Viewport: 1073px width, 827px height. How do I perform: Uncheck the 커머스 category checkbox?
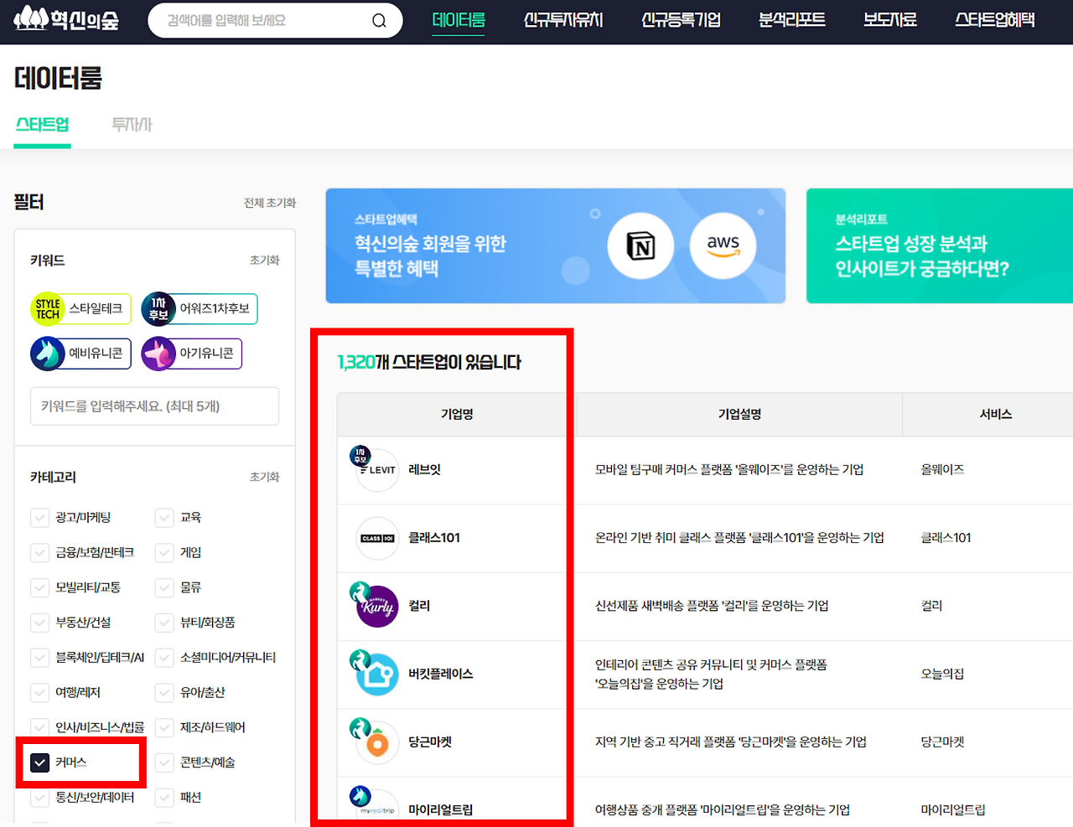39,762
